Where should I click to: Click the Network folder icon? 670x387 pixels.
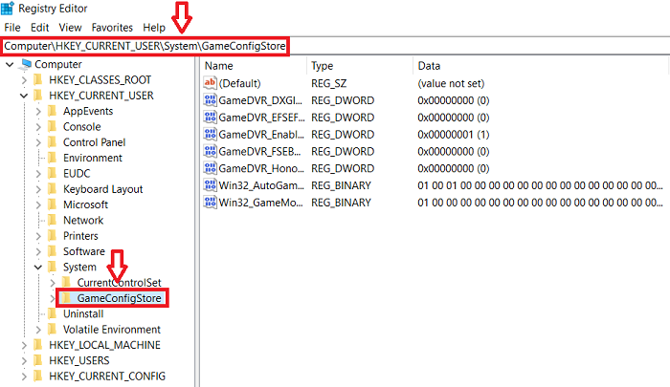[52, 220]
